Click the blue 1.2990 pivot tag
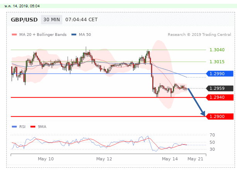 pyautogui.click(x=220, y=74)
